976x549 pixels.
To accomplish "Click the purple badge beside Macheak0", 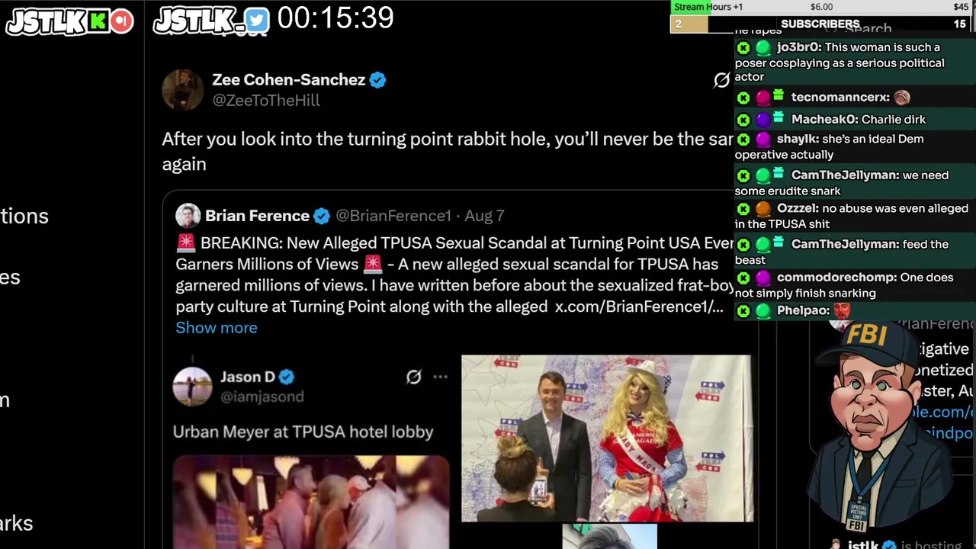I will tap(762, 120).
